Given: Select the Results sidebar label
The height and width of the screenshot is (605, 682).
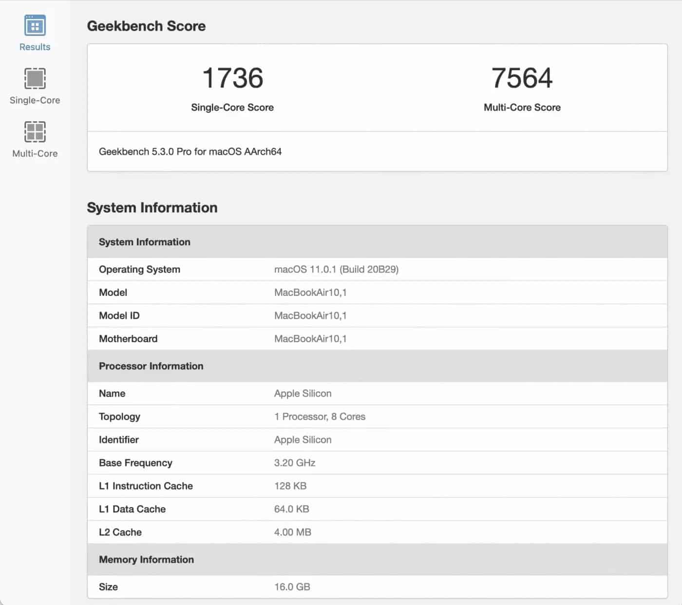Looking at the screenshot, I should point(35,47).
